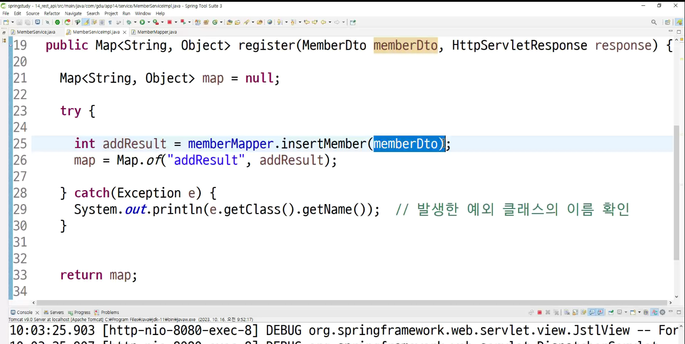
Task: Click the Open Perspective icon
Action: 668,22
